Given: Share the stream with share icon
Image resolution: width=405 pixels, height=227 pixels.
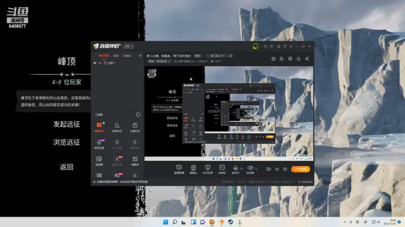Looking at the screenshot, I should (x=307, y=59).
